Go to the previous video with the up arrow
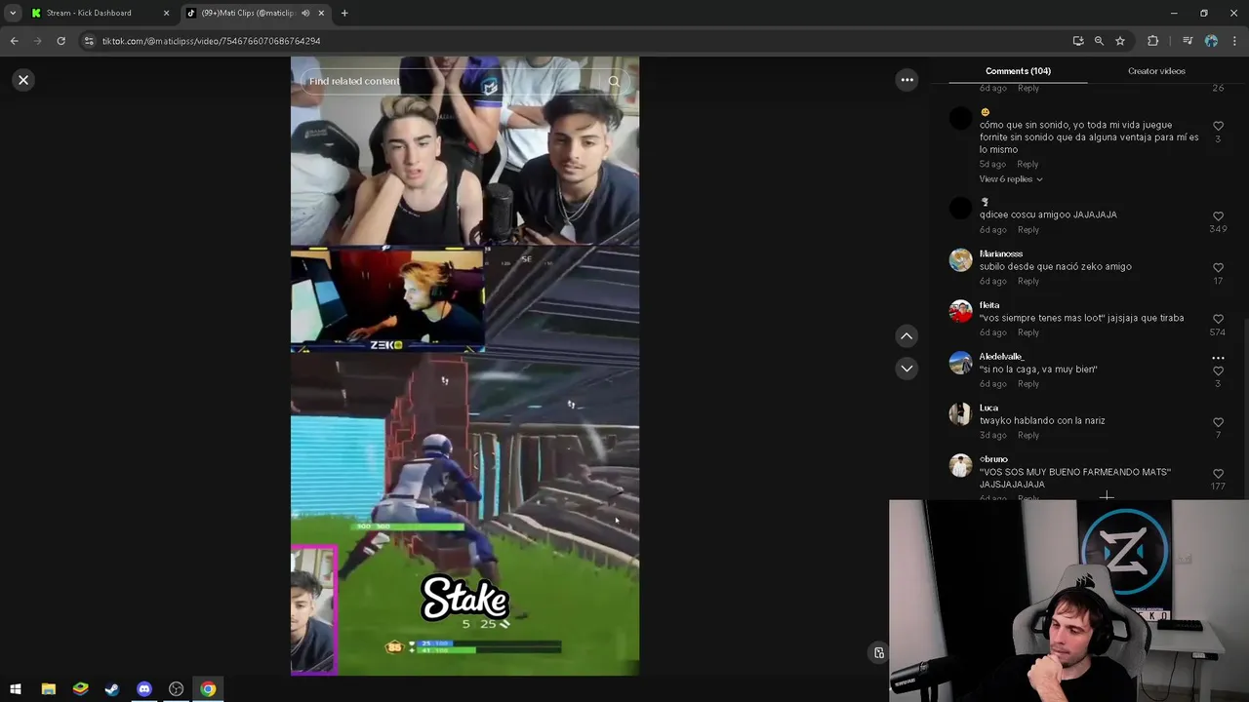The width and height of the screenshot is (1249, 702). [x=907, y=336]
